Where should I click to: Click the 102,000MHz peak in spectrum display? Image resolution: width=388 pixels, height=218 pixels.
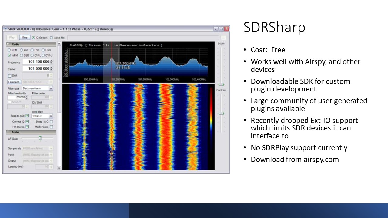(166, 58)
